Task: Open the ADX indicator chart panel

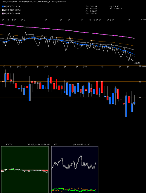Action: click(75, 170)
